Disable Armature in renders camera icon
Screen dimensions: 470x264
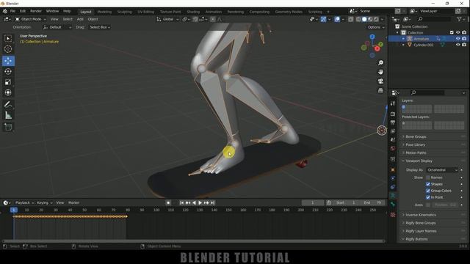[464, 39]
